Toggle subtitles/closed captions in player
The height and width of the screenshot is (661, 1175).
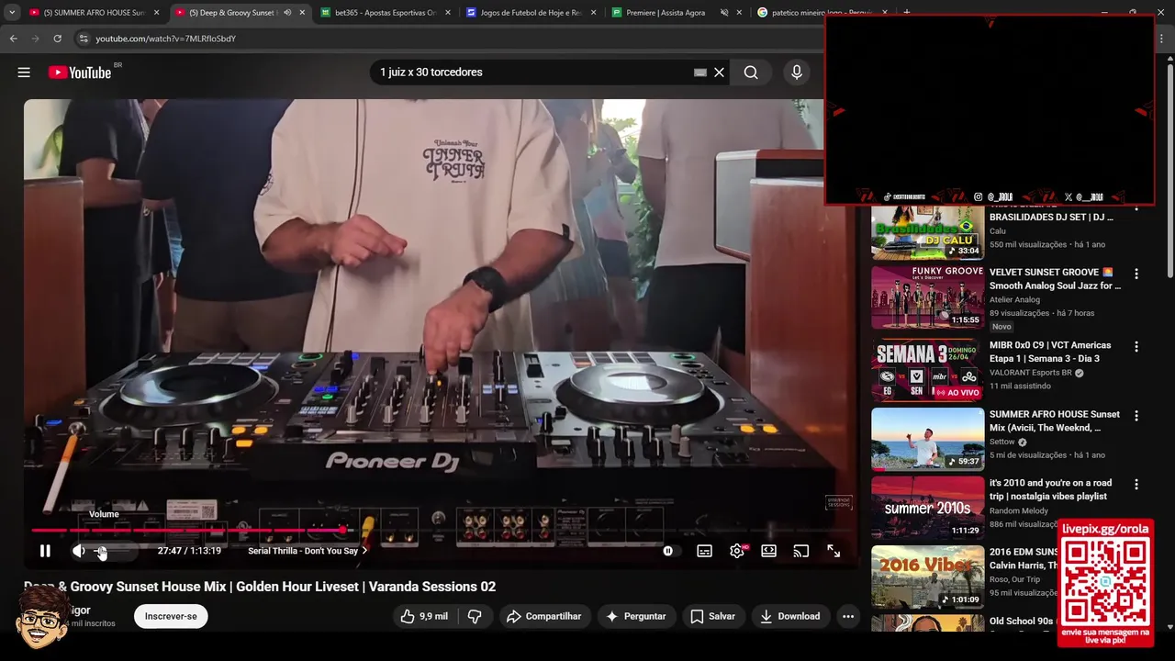click(704, 551)
